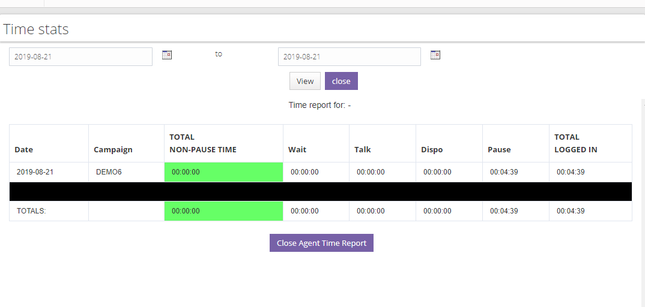The height and width of the screenshot is (307, 645).
Task: Select the Campaign column header
Action: [113, 150]
